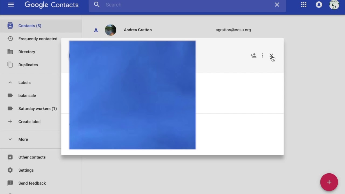The image size is (345, 194).
Task: Open the card's three-dot more options
Action: pyautogui.click(x=262, y=56)
